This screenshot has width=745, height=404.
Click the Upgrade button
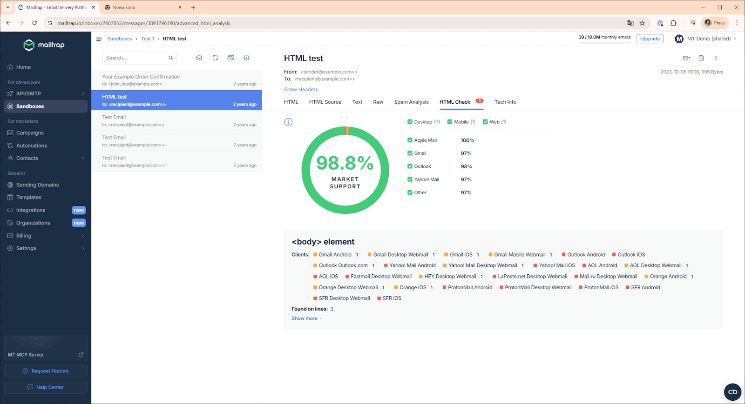point(650,39)
